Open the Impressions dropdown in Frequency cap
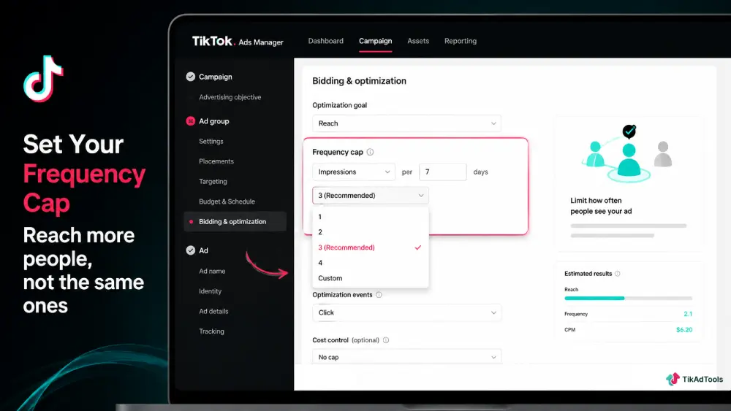 pos(353,172)
